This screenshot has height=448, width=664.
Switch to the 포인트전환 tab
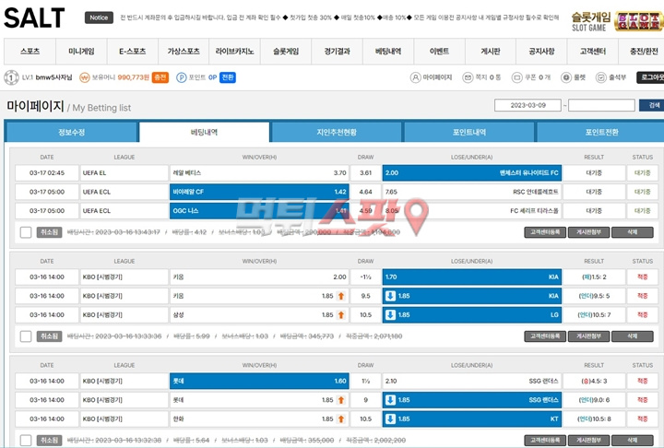[601, 133]
